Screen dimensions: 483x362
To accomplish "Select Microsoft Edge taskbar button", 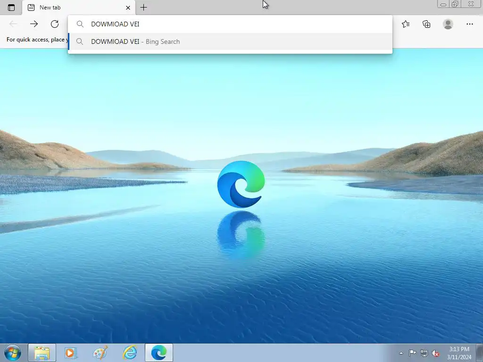I will click(159, 353).
